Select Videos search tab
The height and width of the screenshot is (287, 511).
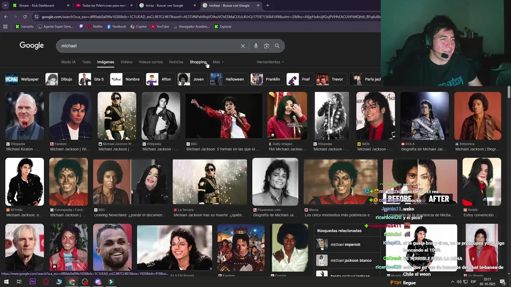pos(127,62)
